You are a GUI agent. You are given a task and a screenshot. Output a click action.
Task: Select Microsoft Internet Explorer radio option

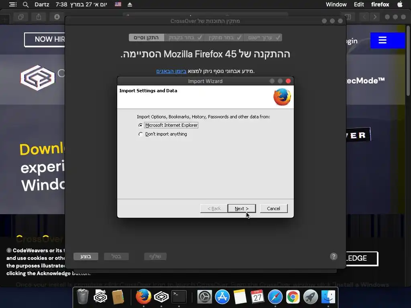coord(140,125)
